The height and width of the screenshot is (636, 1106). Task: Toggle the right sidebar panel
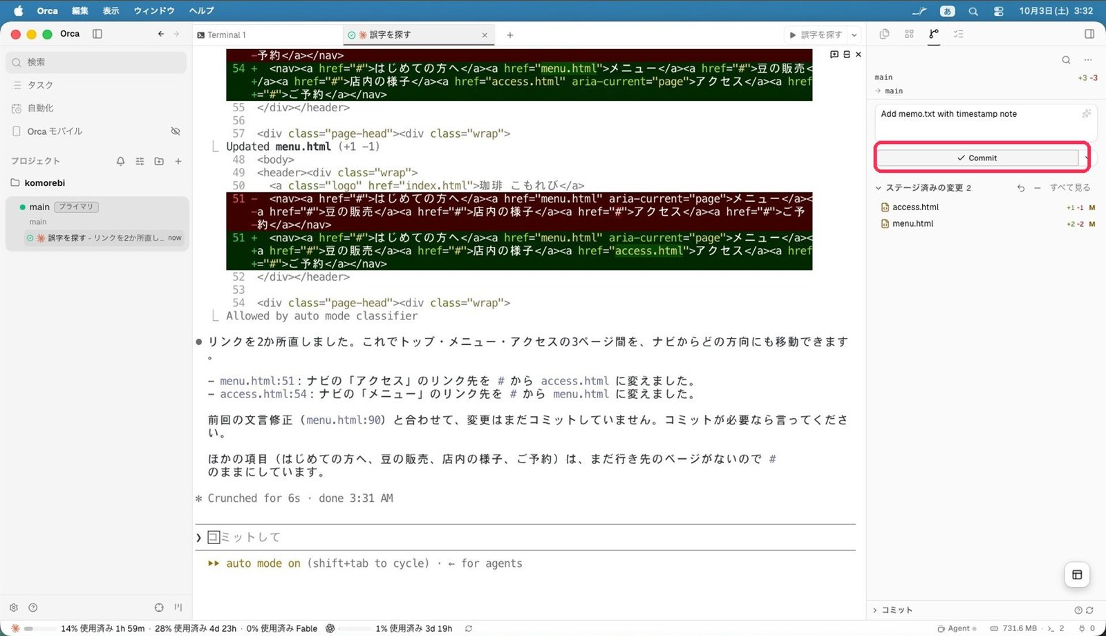click(x=1089, y=34)
